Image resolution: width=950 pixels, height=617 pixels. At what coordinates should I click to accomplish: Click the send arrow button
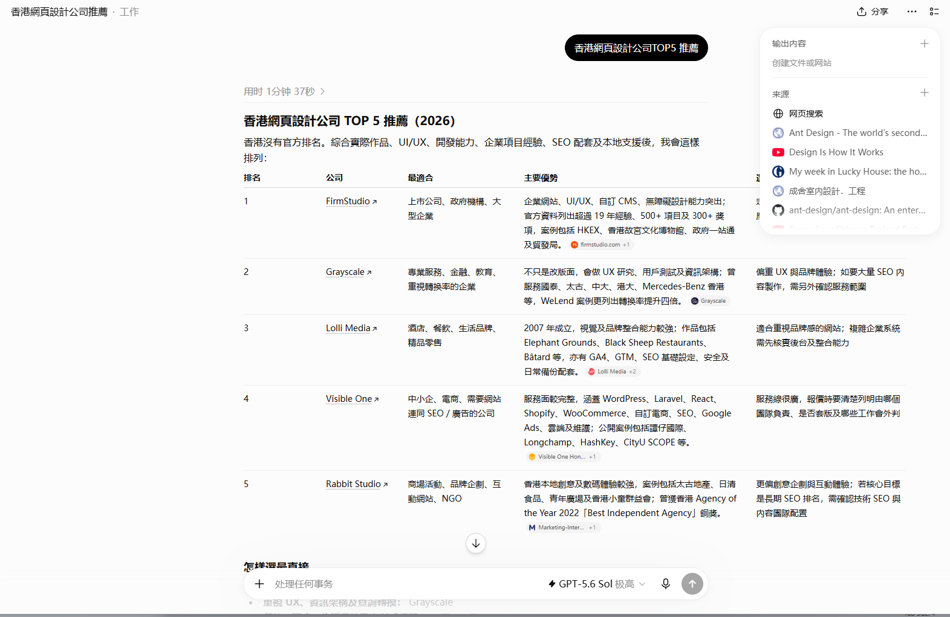pos(692,584)
